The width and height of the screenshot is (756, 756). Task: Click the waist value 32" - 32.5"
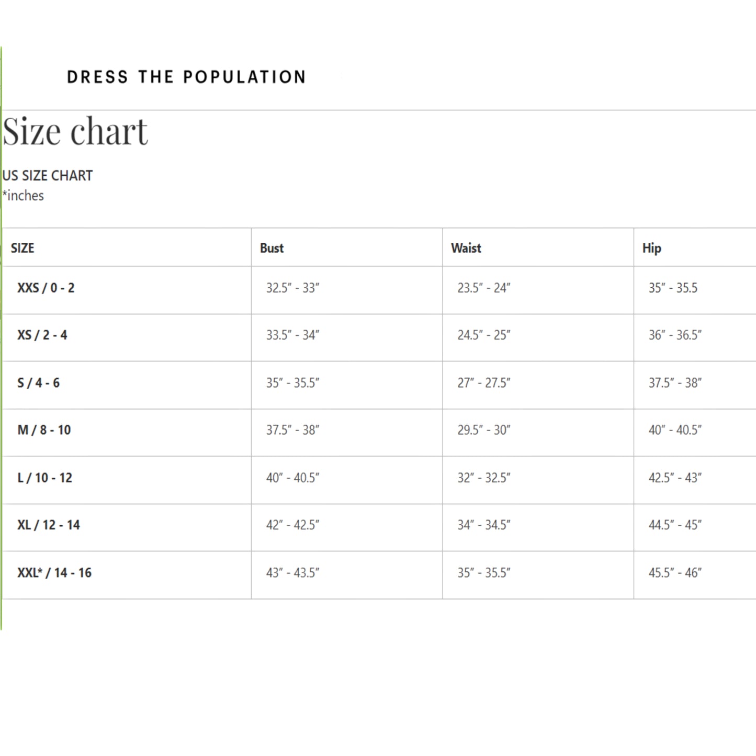pos(483,478)
